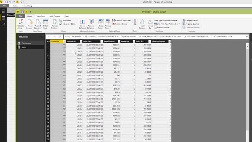
Task: Select the Customers query
Action: coord(30,43)
